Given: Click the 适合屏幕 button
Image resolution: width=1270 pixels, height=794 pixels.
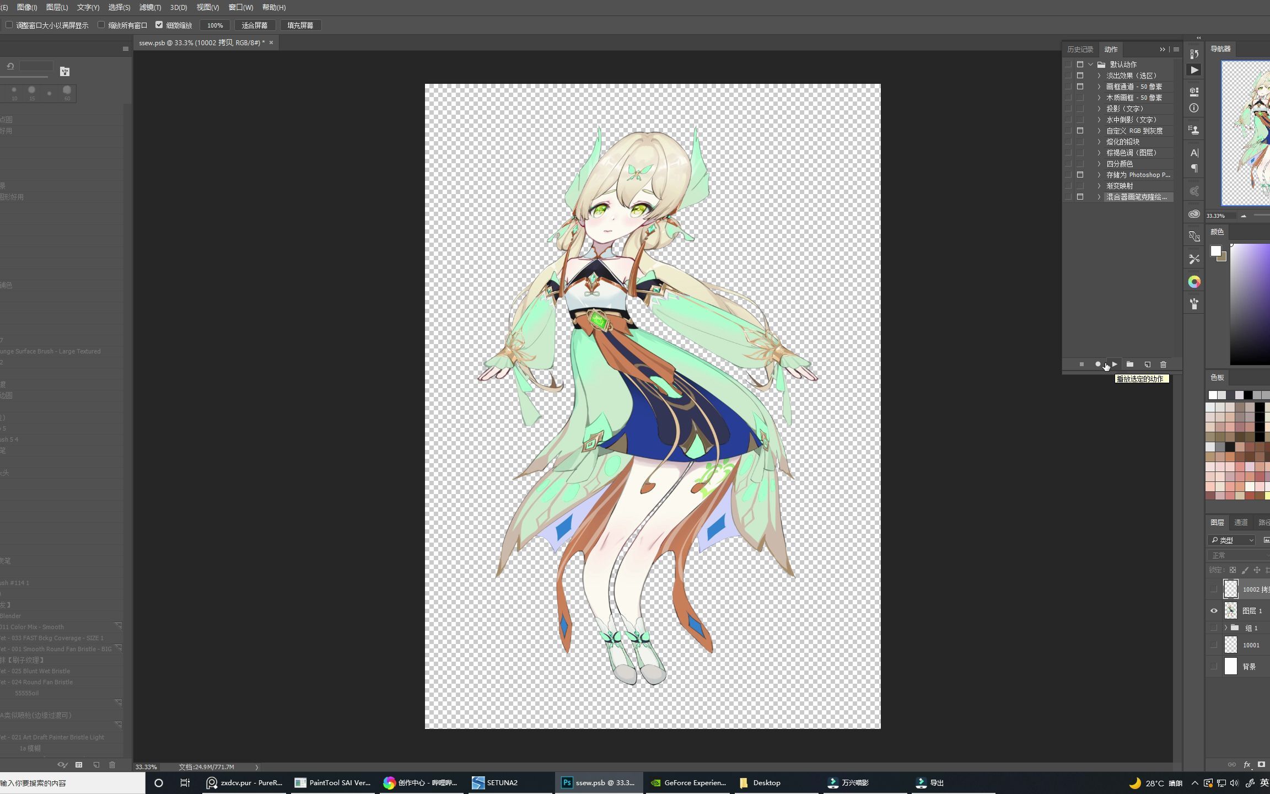Looking at the screenshot, I should point(255,25).
